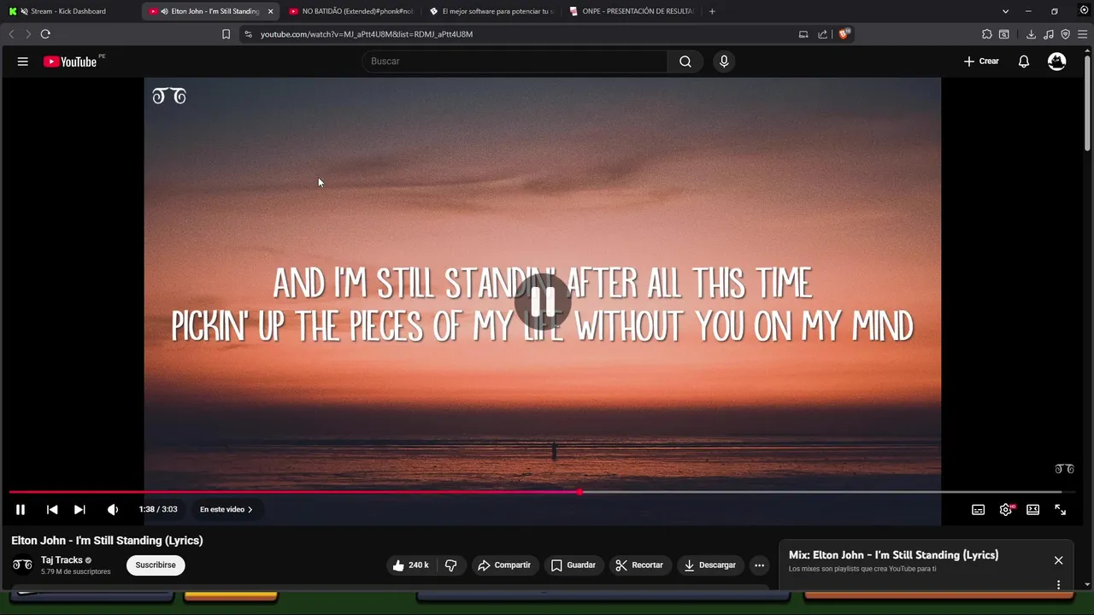Pause the video from the player bar
The height and width of the screenshot is (615, 1094).
pyautogui.click(x=21, y=510)
